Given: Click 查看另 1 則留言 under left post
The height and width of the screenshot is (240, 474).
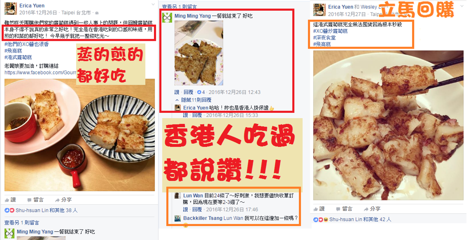Looking at the screenshot, I should click(22, 223).
